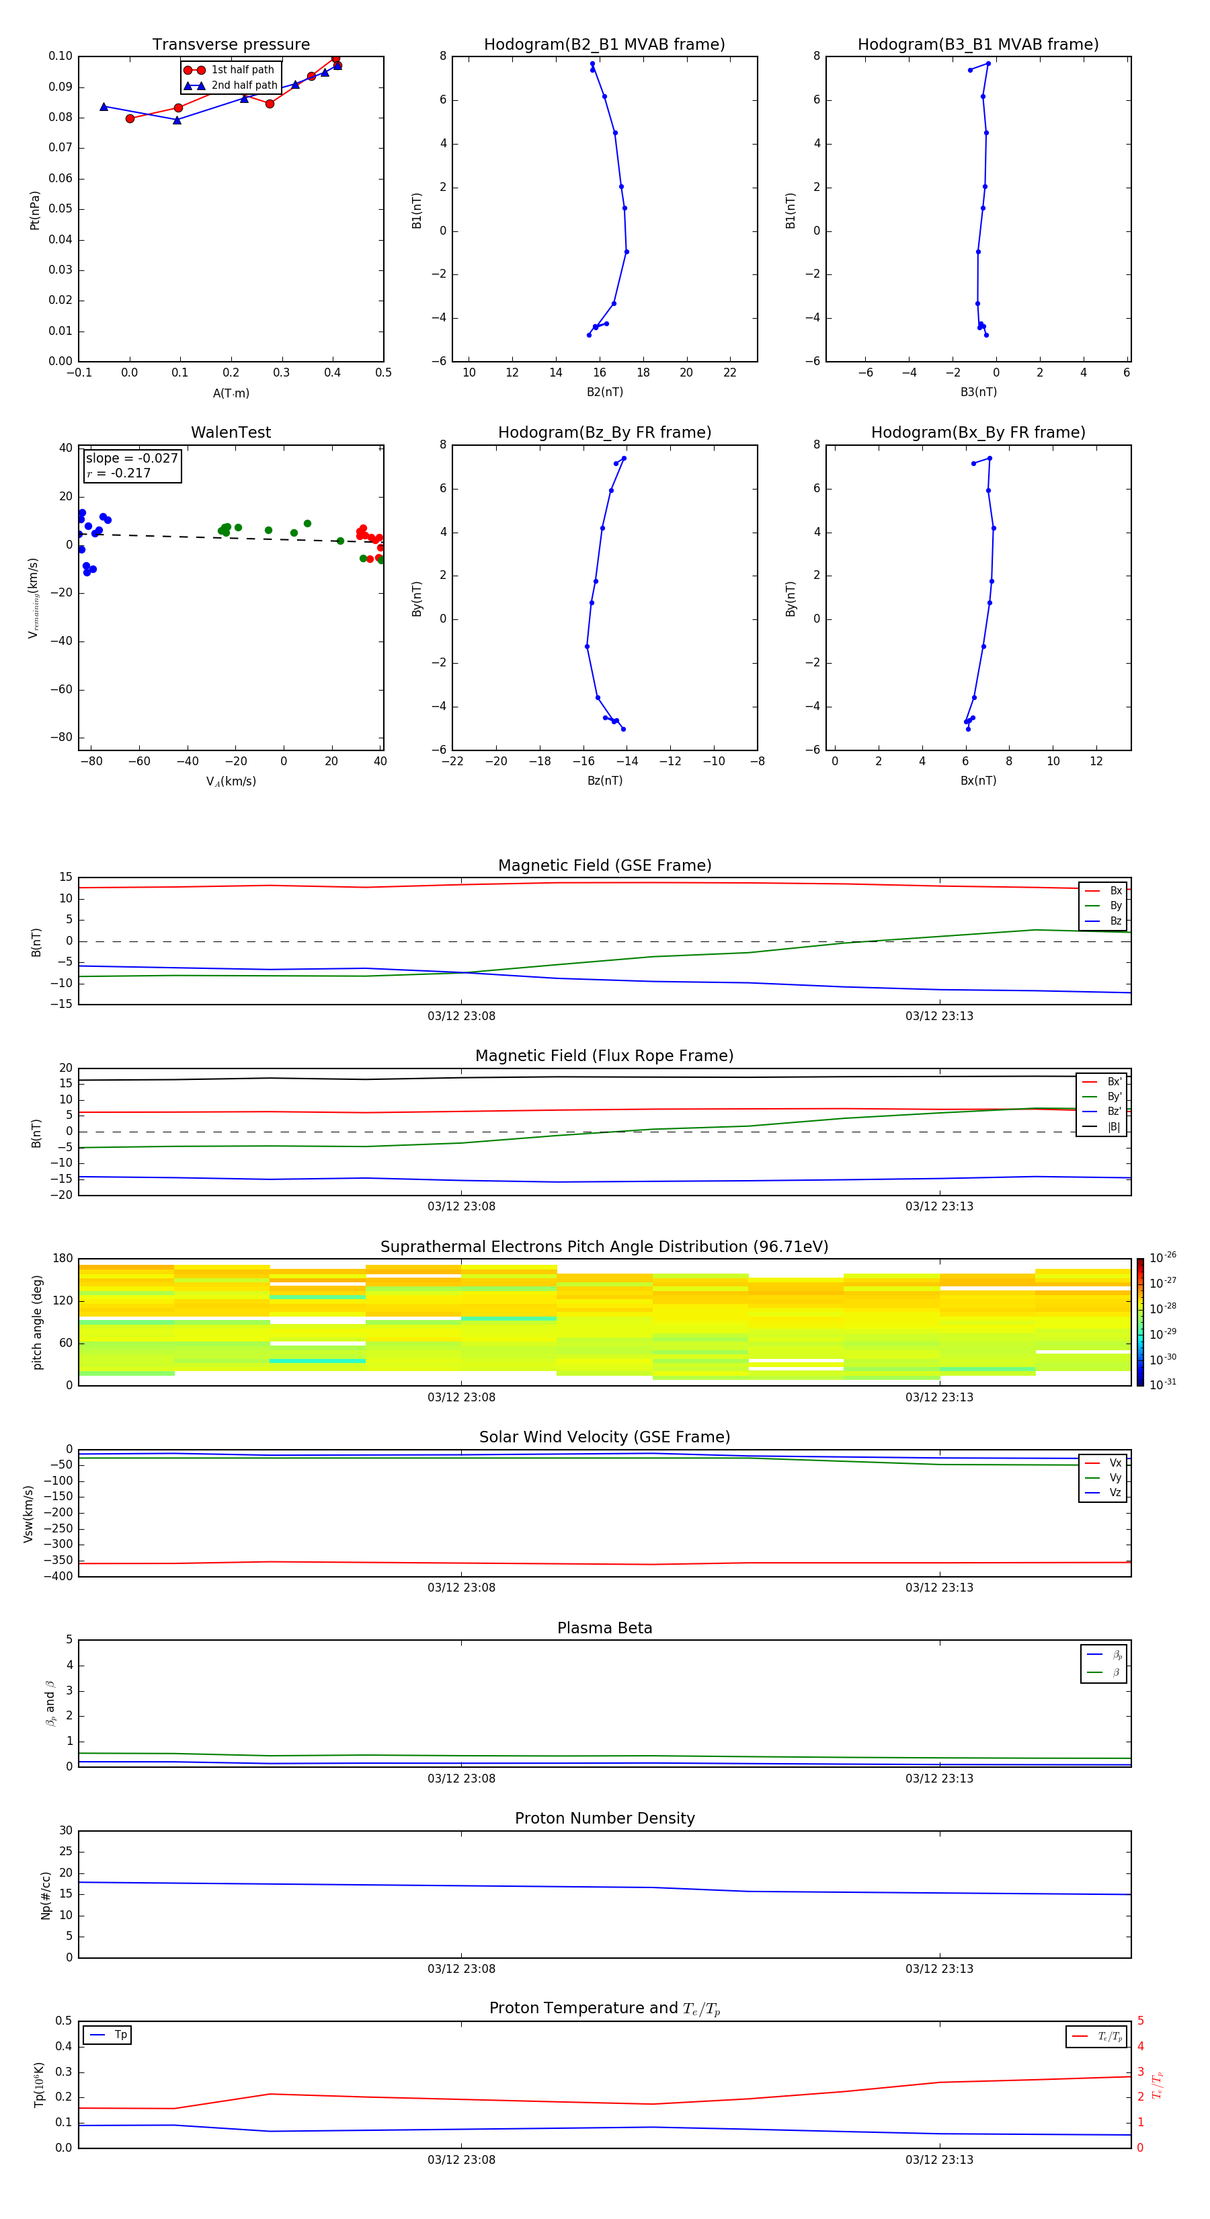Click the 'Hodogram(Bx_By FR frame)' title

click(x=977, y=432)
